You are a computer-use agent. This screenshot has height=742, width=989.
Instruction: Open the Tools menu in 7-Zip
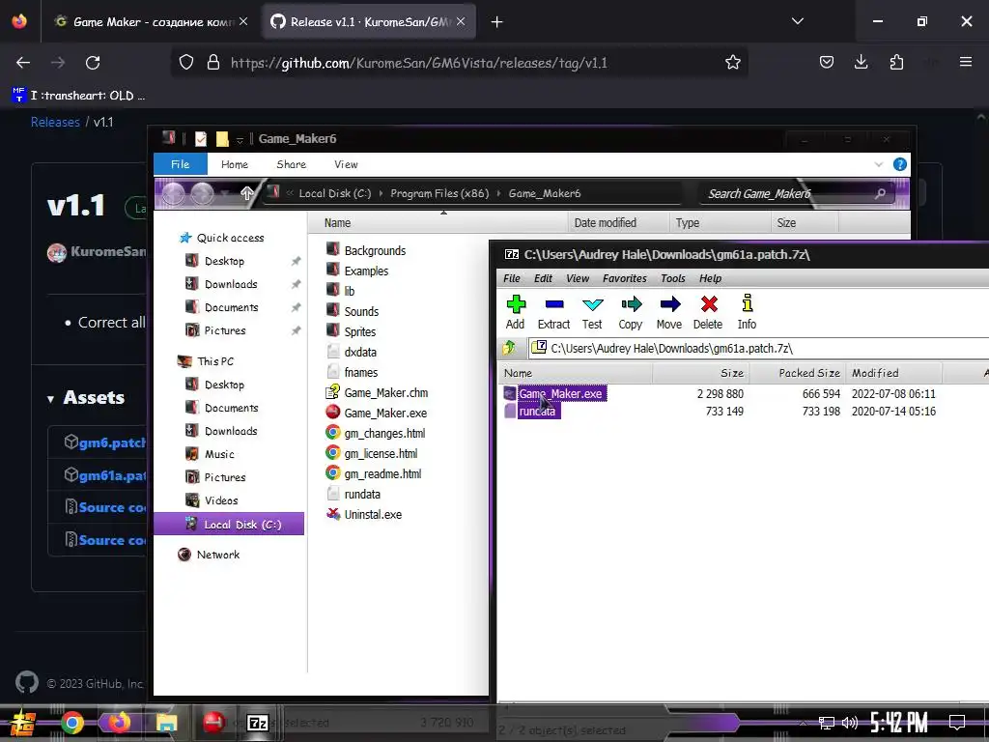672,278
